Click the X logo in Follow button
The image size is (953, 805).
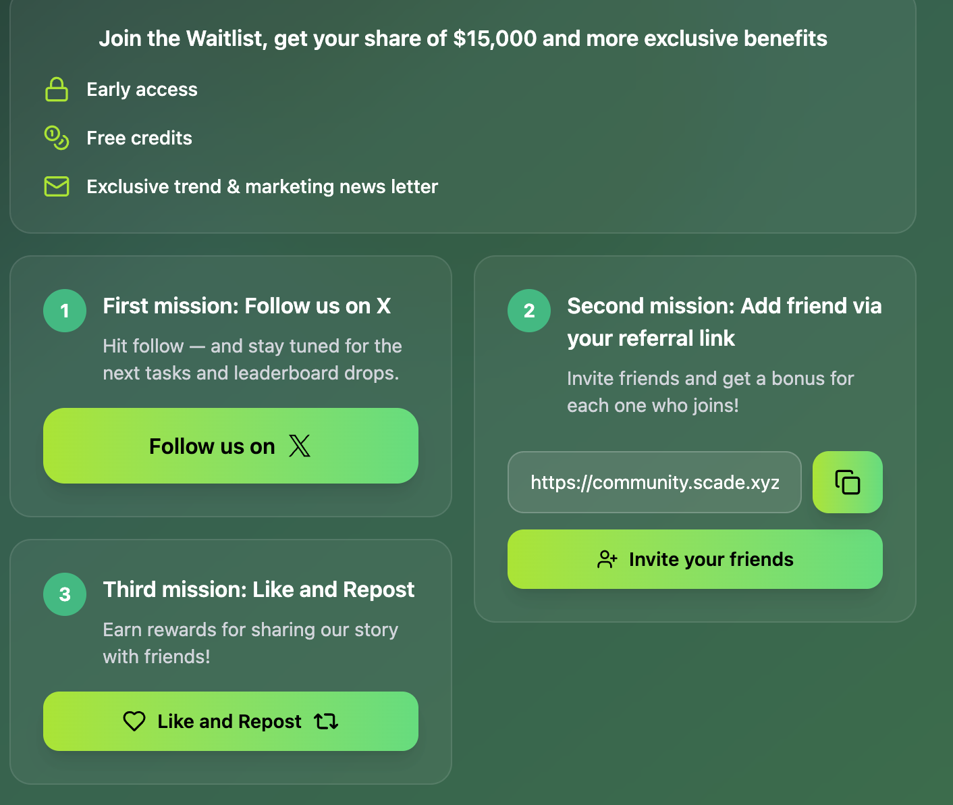pyautogui.click(x=300, y=446)
